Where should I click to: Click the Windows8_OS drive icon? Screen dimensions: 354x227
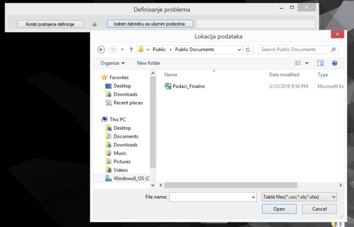pos(108,178)
